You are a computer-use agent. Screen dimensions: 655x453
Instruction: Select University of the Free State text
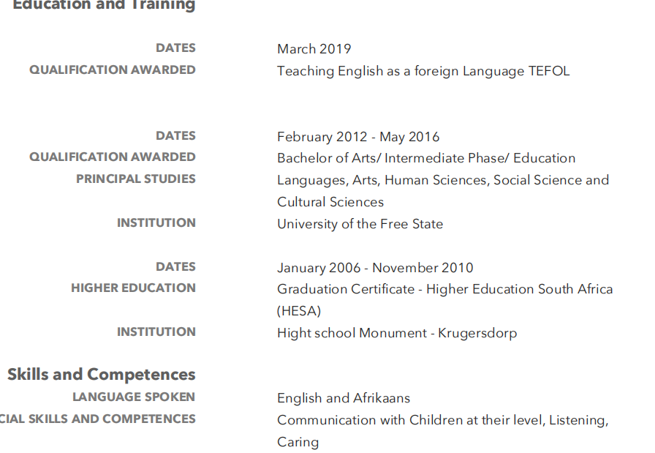coord(360,224)
